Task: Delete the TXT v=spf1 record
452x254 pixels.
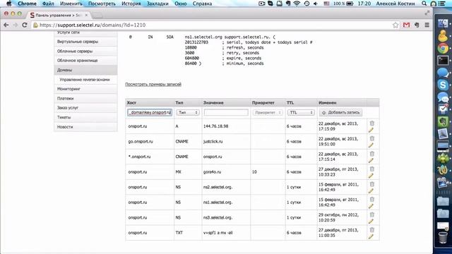Action: coord(372,230)
